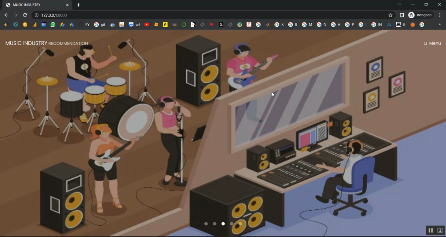Pause the slideshow autoplay
Image resolution: width=446 pixels, height=237 pixels.
point(430,230)
